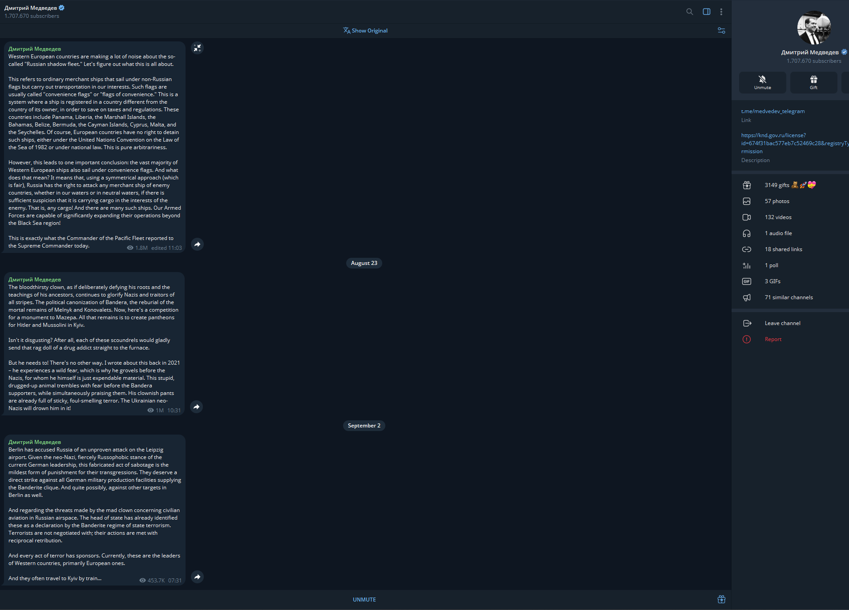Click the sender name on September 2 message
The height and width of the screenshot is (610, 849).
coord(35,442)
